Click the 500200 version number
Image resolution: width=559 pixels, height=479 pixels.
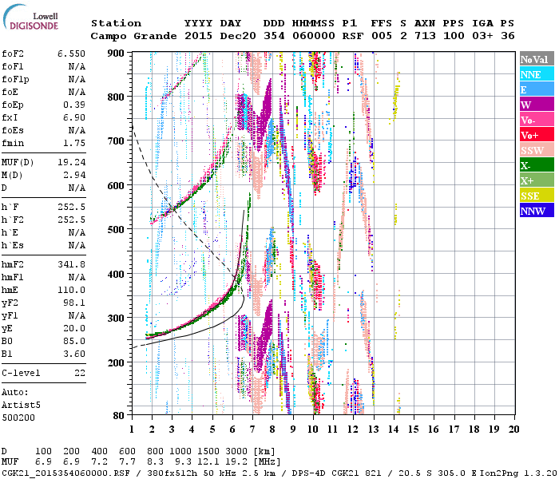[x=18, y=418]
